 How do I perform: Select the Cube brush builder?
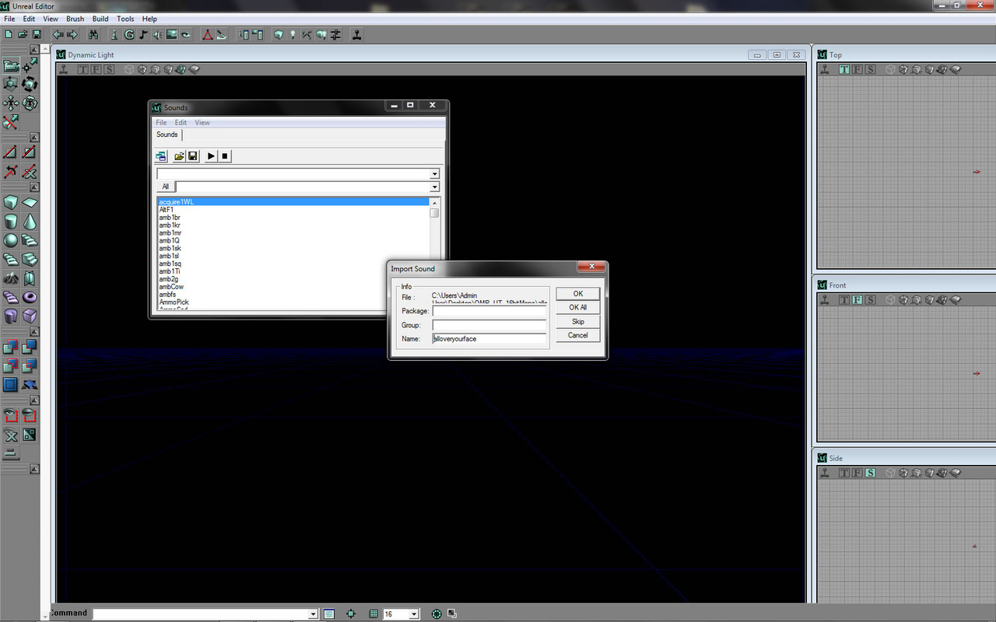[x=11, y=203]
